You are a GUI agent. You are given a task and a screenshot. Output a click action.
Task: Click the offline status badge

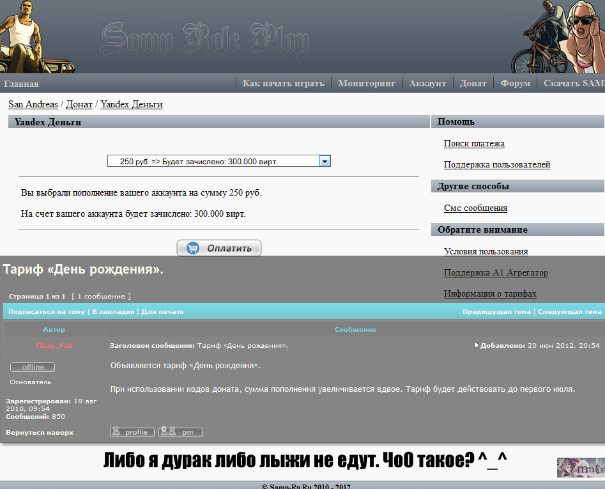(33, 367)
